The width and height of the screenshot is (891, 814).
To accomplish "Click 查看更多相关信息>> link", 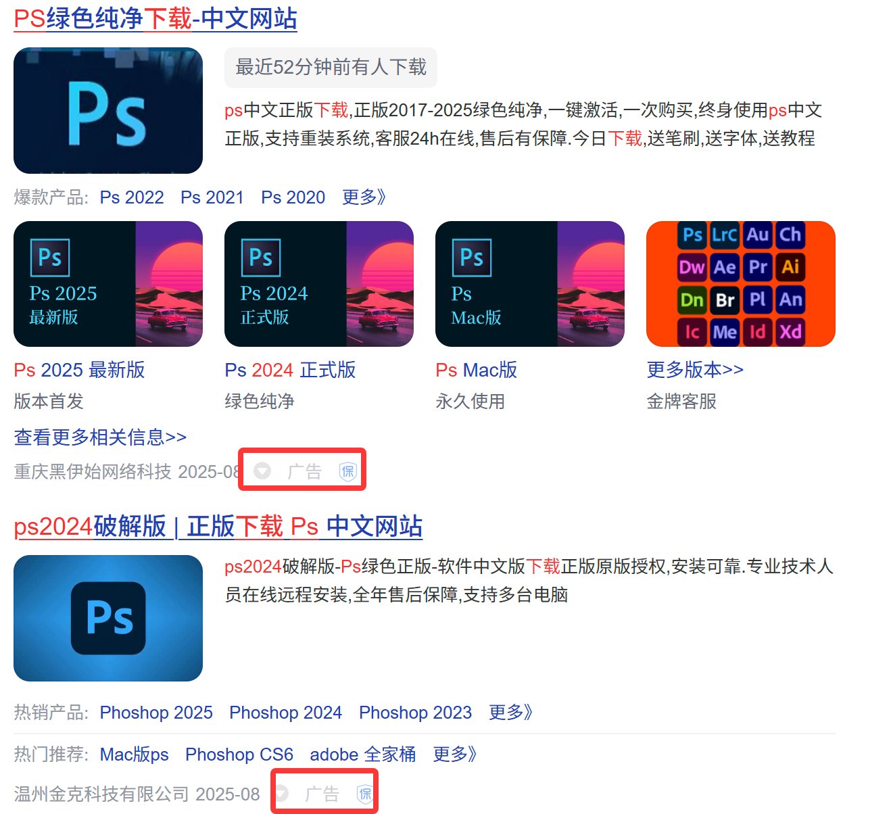I will click(100, 437).
